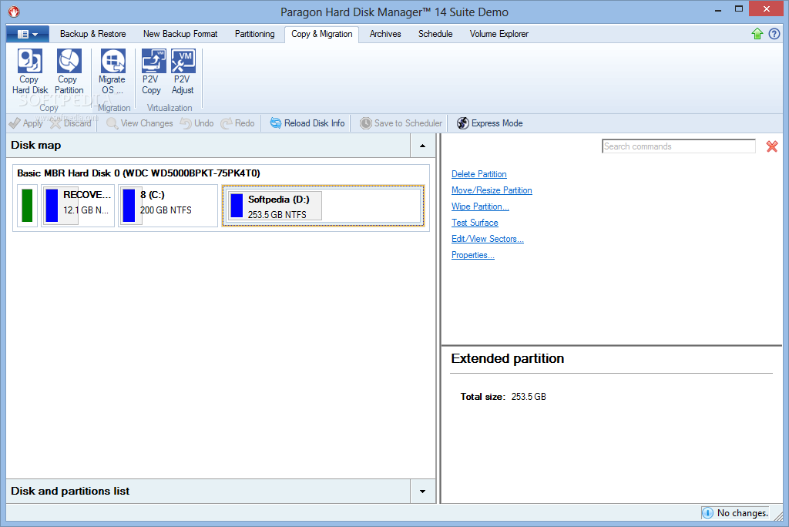This screenshot has height=527, width=789.
Task: Click the Move/Resize Partition link
Action: (492, 190)
